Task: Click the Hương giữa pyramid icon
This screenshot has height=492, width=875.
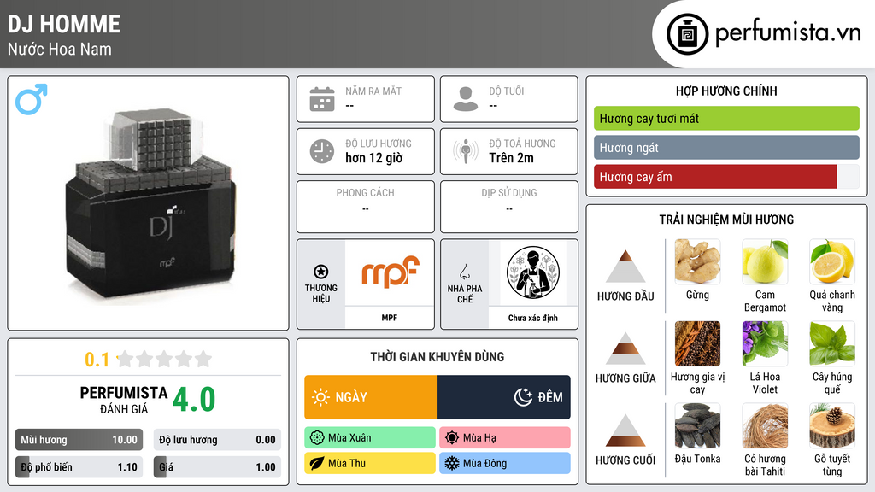Action: coord(625,348)
